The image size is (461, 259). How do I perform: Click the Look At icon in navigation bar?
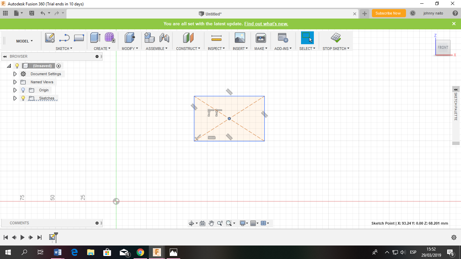point(202,223)
